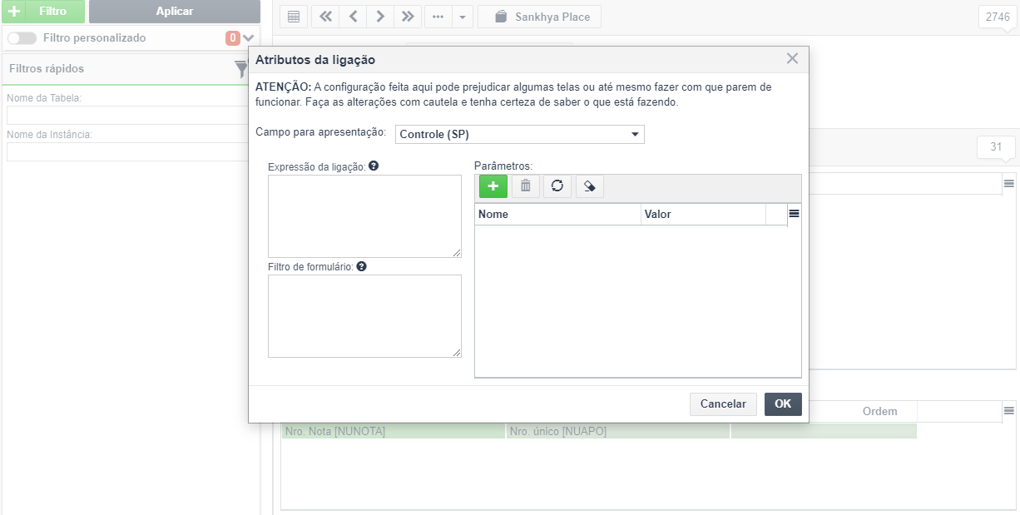
Task: Open the lower background grid menu icon
Action: coord(1009,411)
